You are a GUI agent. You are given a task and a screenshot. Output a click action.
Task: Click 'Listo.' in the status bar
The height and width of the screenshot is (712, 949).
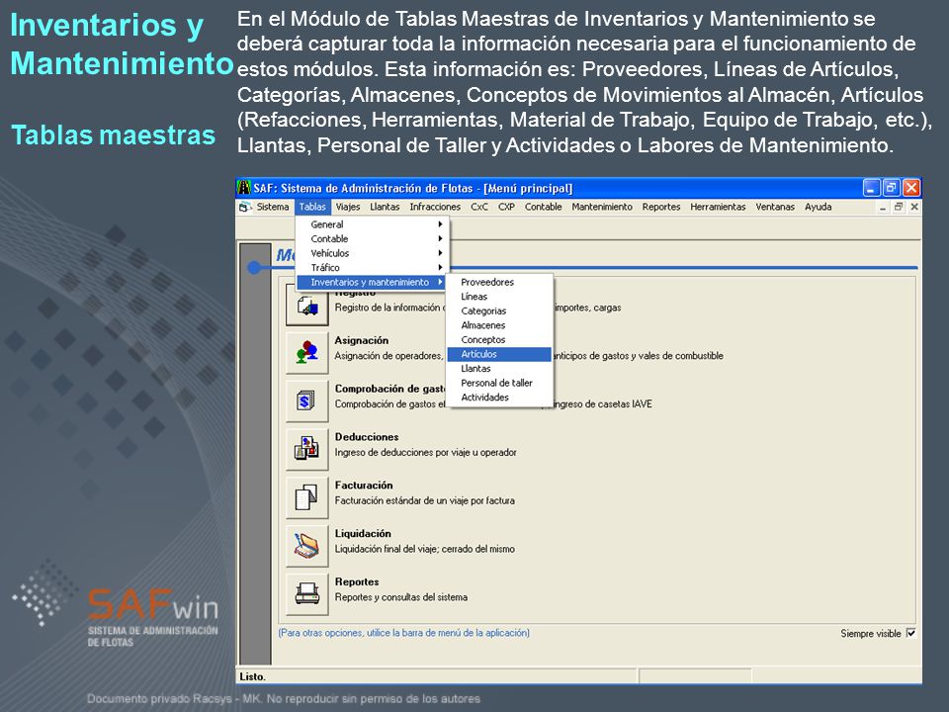click(x=253, y=676)
